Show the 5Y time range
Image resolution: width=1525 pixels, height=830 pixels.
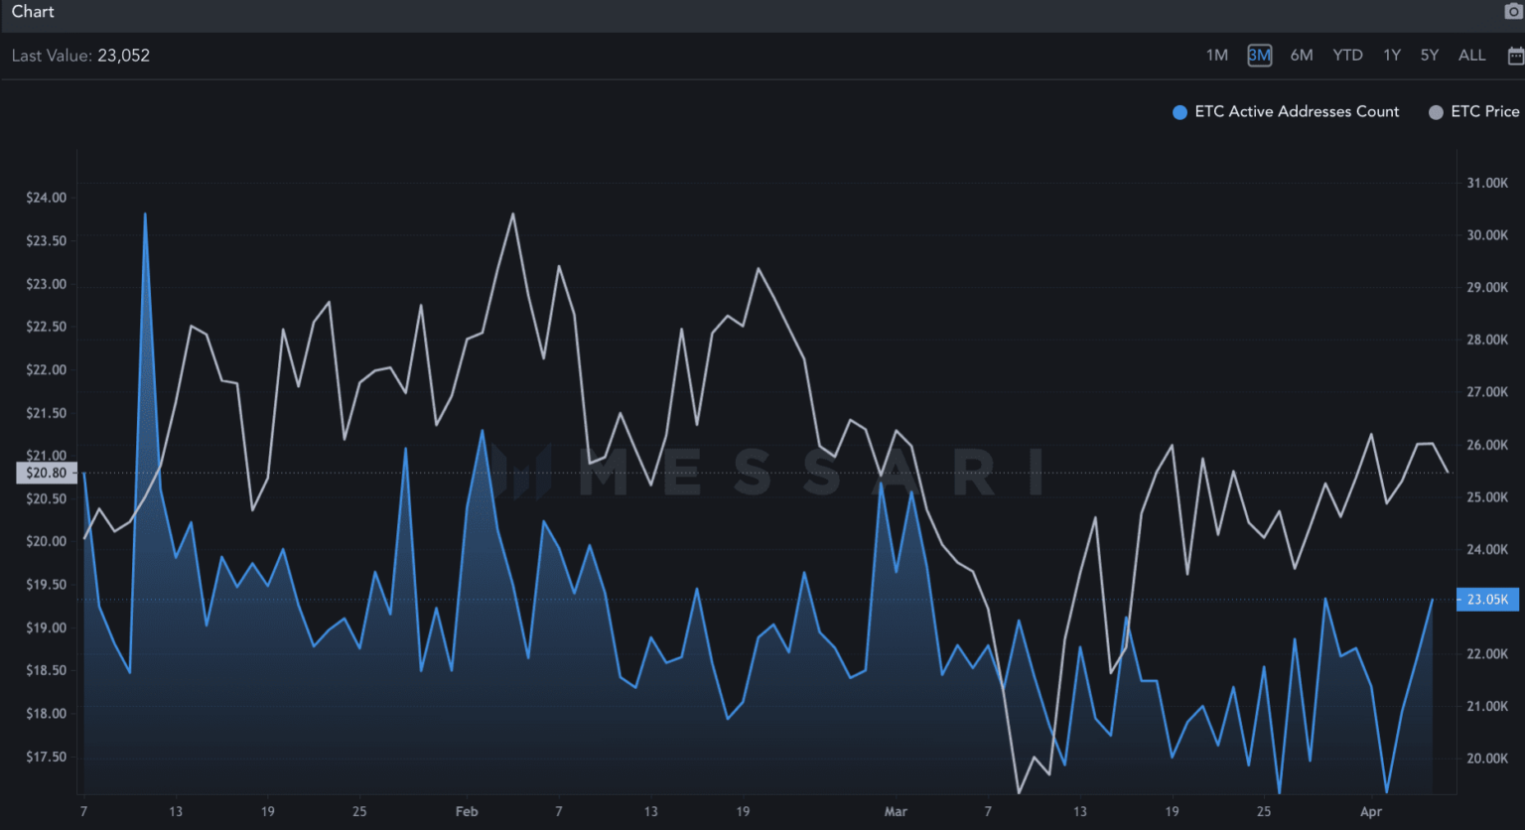pos(1430,56)
